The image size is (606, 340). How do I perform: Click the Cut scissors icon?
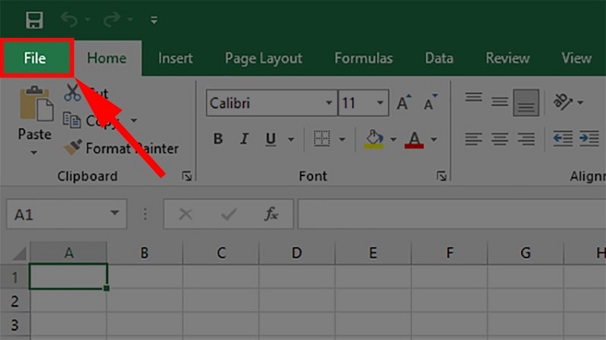72,93
